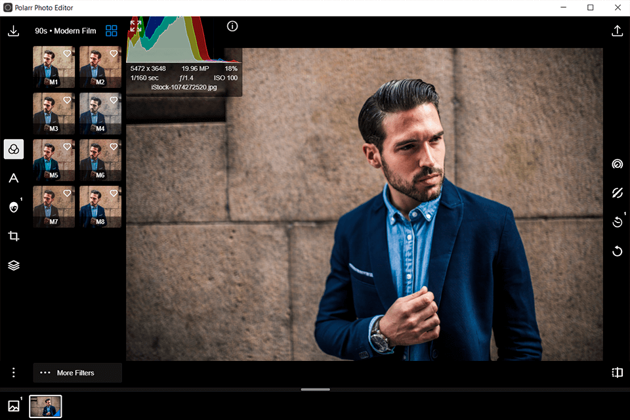The width and height of the screenshot is (630, 420).
Task: Show photo information with the info icon
Action: (x=232, y=26)
